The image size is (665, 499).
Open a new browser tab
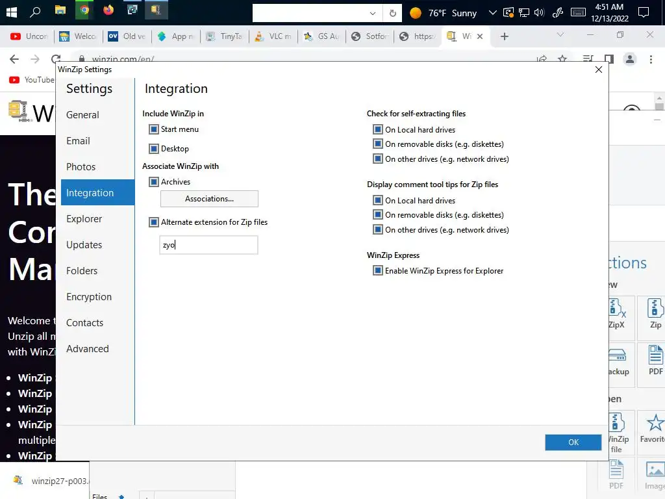(504, 36)
